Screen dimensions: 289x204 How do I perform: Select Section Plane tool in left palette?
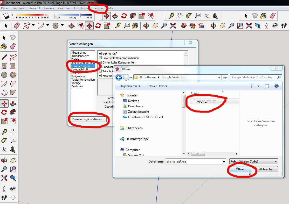tap(13, 198)
